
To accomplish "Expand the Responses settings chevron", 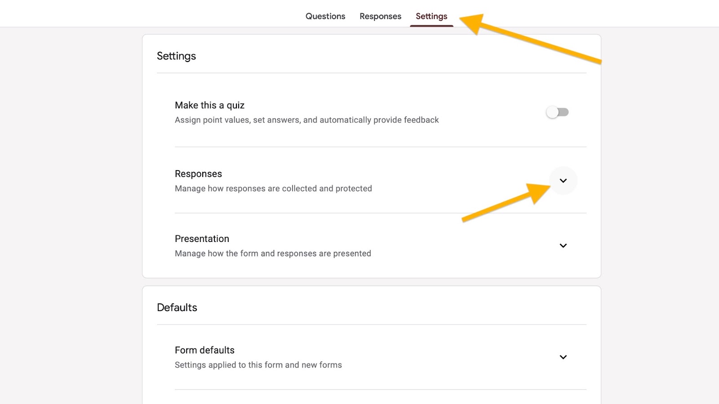I will tap(563, 180).
